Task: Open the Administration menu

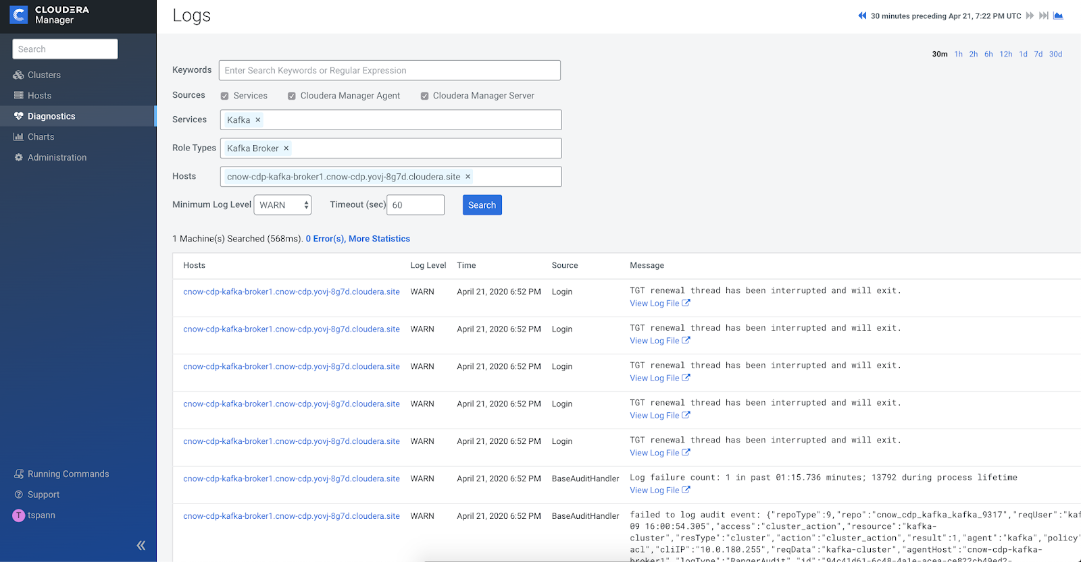Action: click(57, 157)
